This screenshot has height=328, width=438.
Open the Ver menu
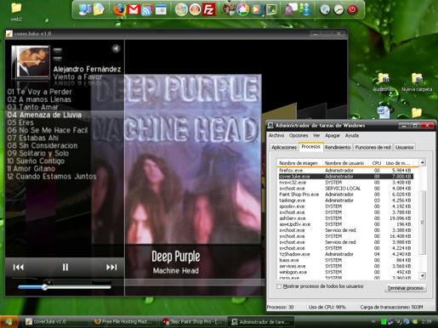316,135
